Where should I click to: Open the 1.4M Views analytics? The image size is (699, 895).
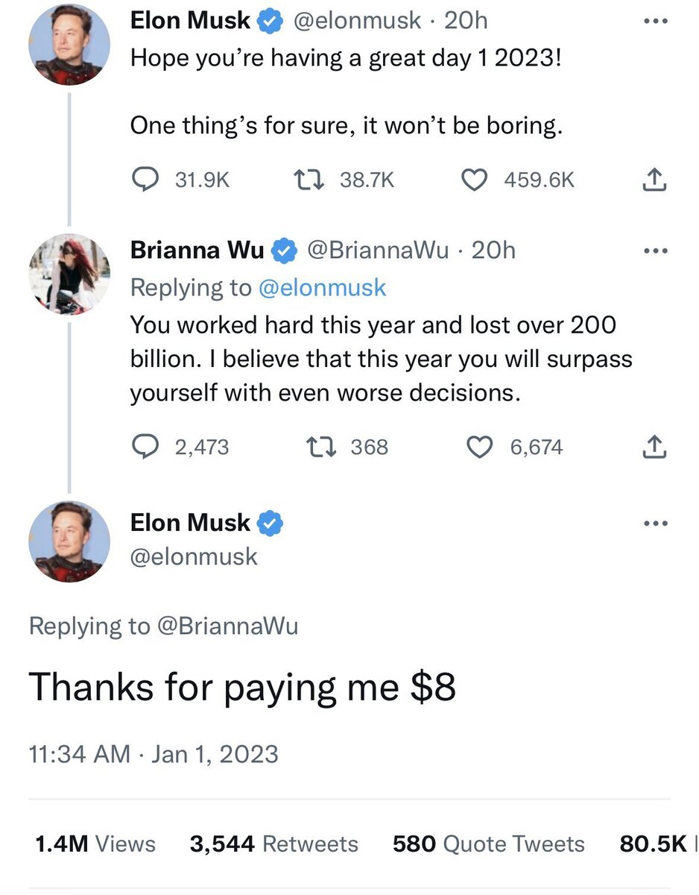click(x=95, y=844)
